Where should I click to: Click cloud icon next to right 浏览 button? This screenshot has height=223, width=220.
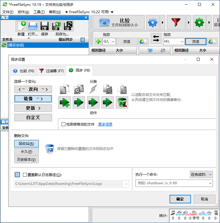pyautogui.click(x=212, y=42)
